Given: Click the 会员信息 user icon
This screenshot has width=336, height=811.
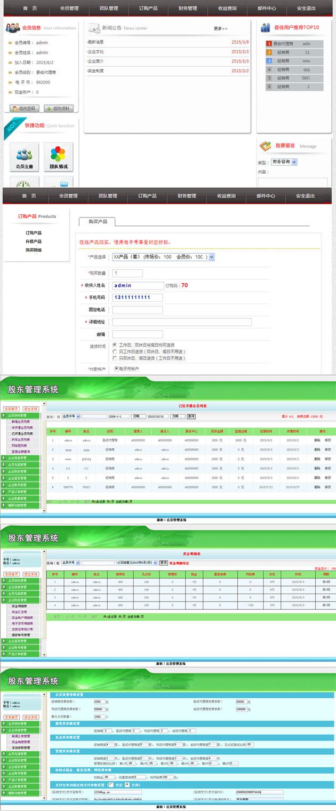Looking at the screenshot, I should 13,28.
